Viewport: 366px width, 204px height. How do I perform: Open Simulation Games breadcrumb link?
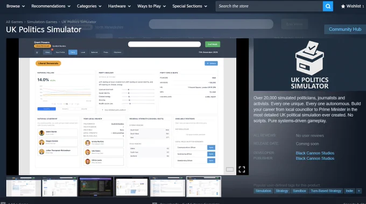coord(42,22)
